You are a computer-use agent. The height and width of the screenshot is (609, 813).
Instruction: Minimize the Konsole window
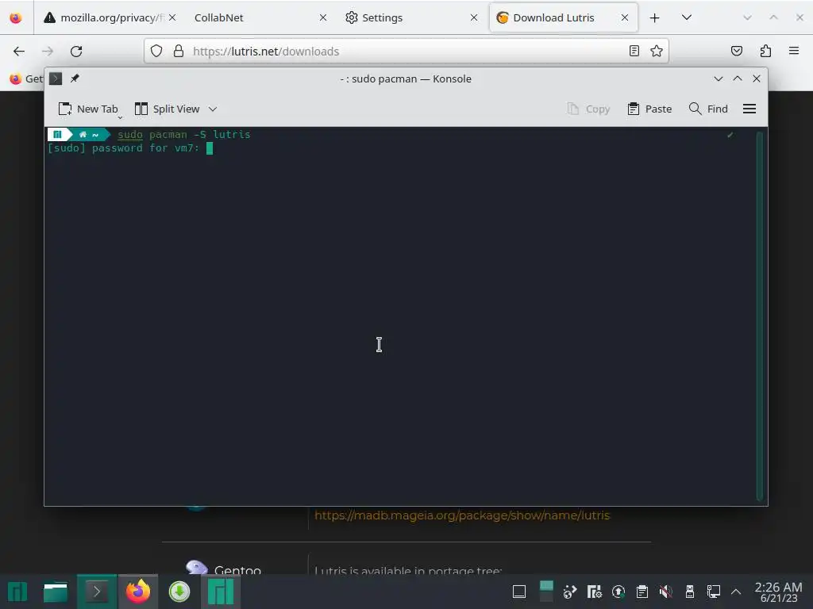click(x=718, y=79)
